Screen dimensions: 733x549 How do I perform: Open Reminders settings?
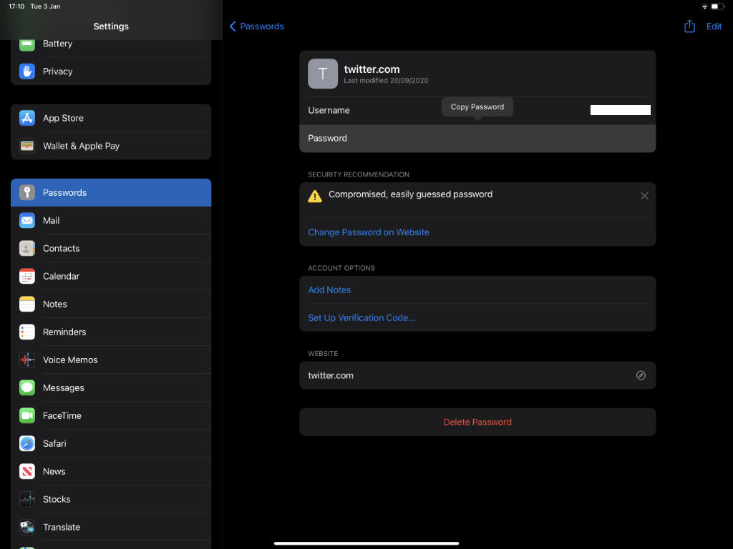(x=111, y=332)
